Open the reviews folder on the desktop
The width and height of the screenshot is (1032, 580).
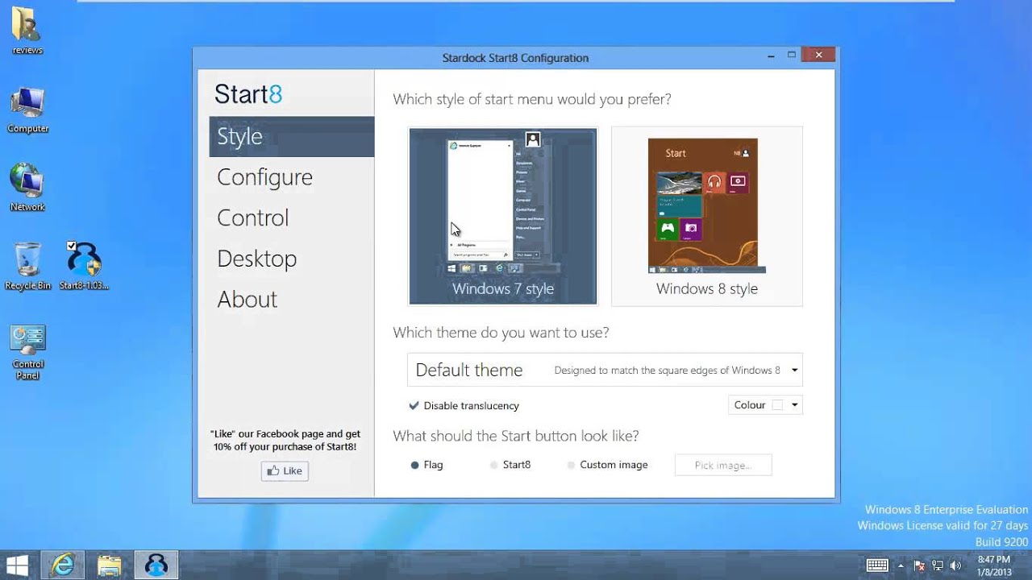pos(27,30)
